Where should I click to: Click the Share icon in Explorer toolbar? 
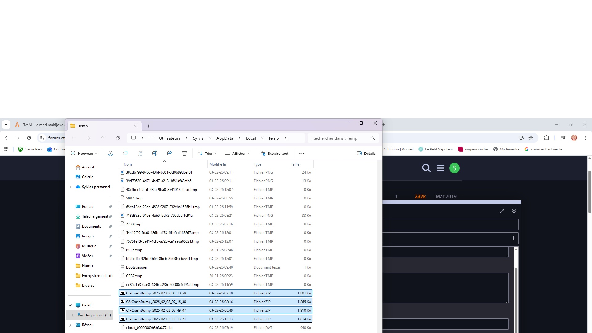170,153
